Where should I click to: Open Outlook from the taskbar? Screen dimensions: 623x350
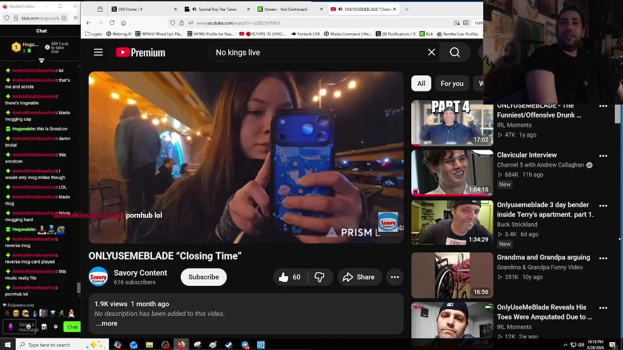pos(133,345)
